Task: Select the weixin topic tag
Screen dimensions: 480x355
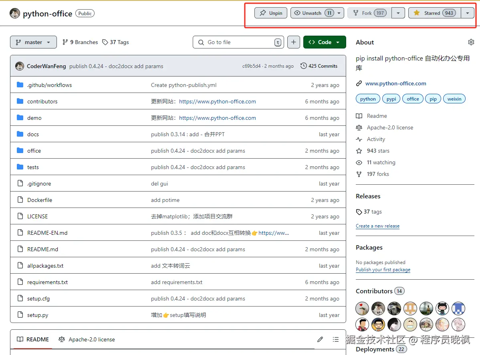Action: point(454,99)
